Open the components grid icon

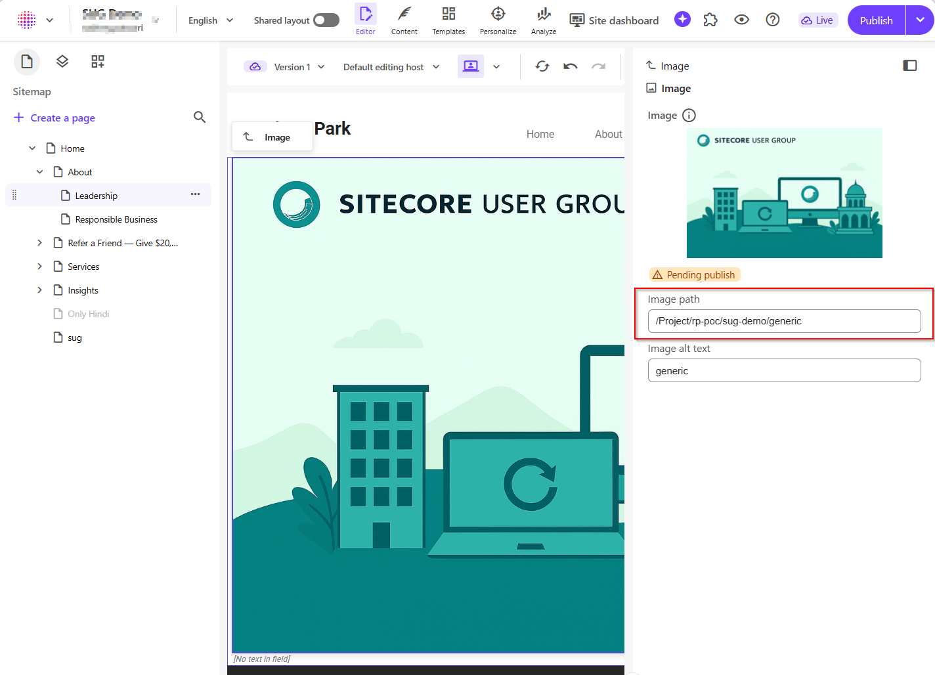(x=98, y=62)
